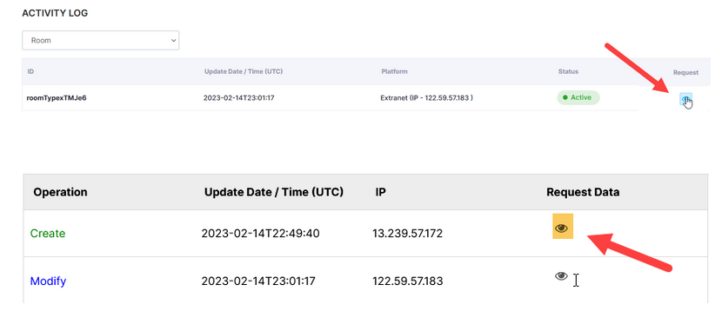Click the Operation column header
This screenshot has height=318, width=715.
pyautogui.click(x=60, y=192)
